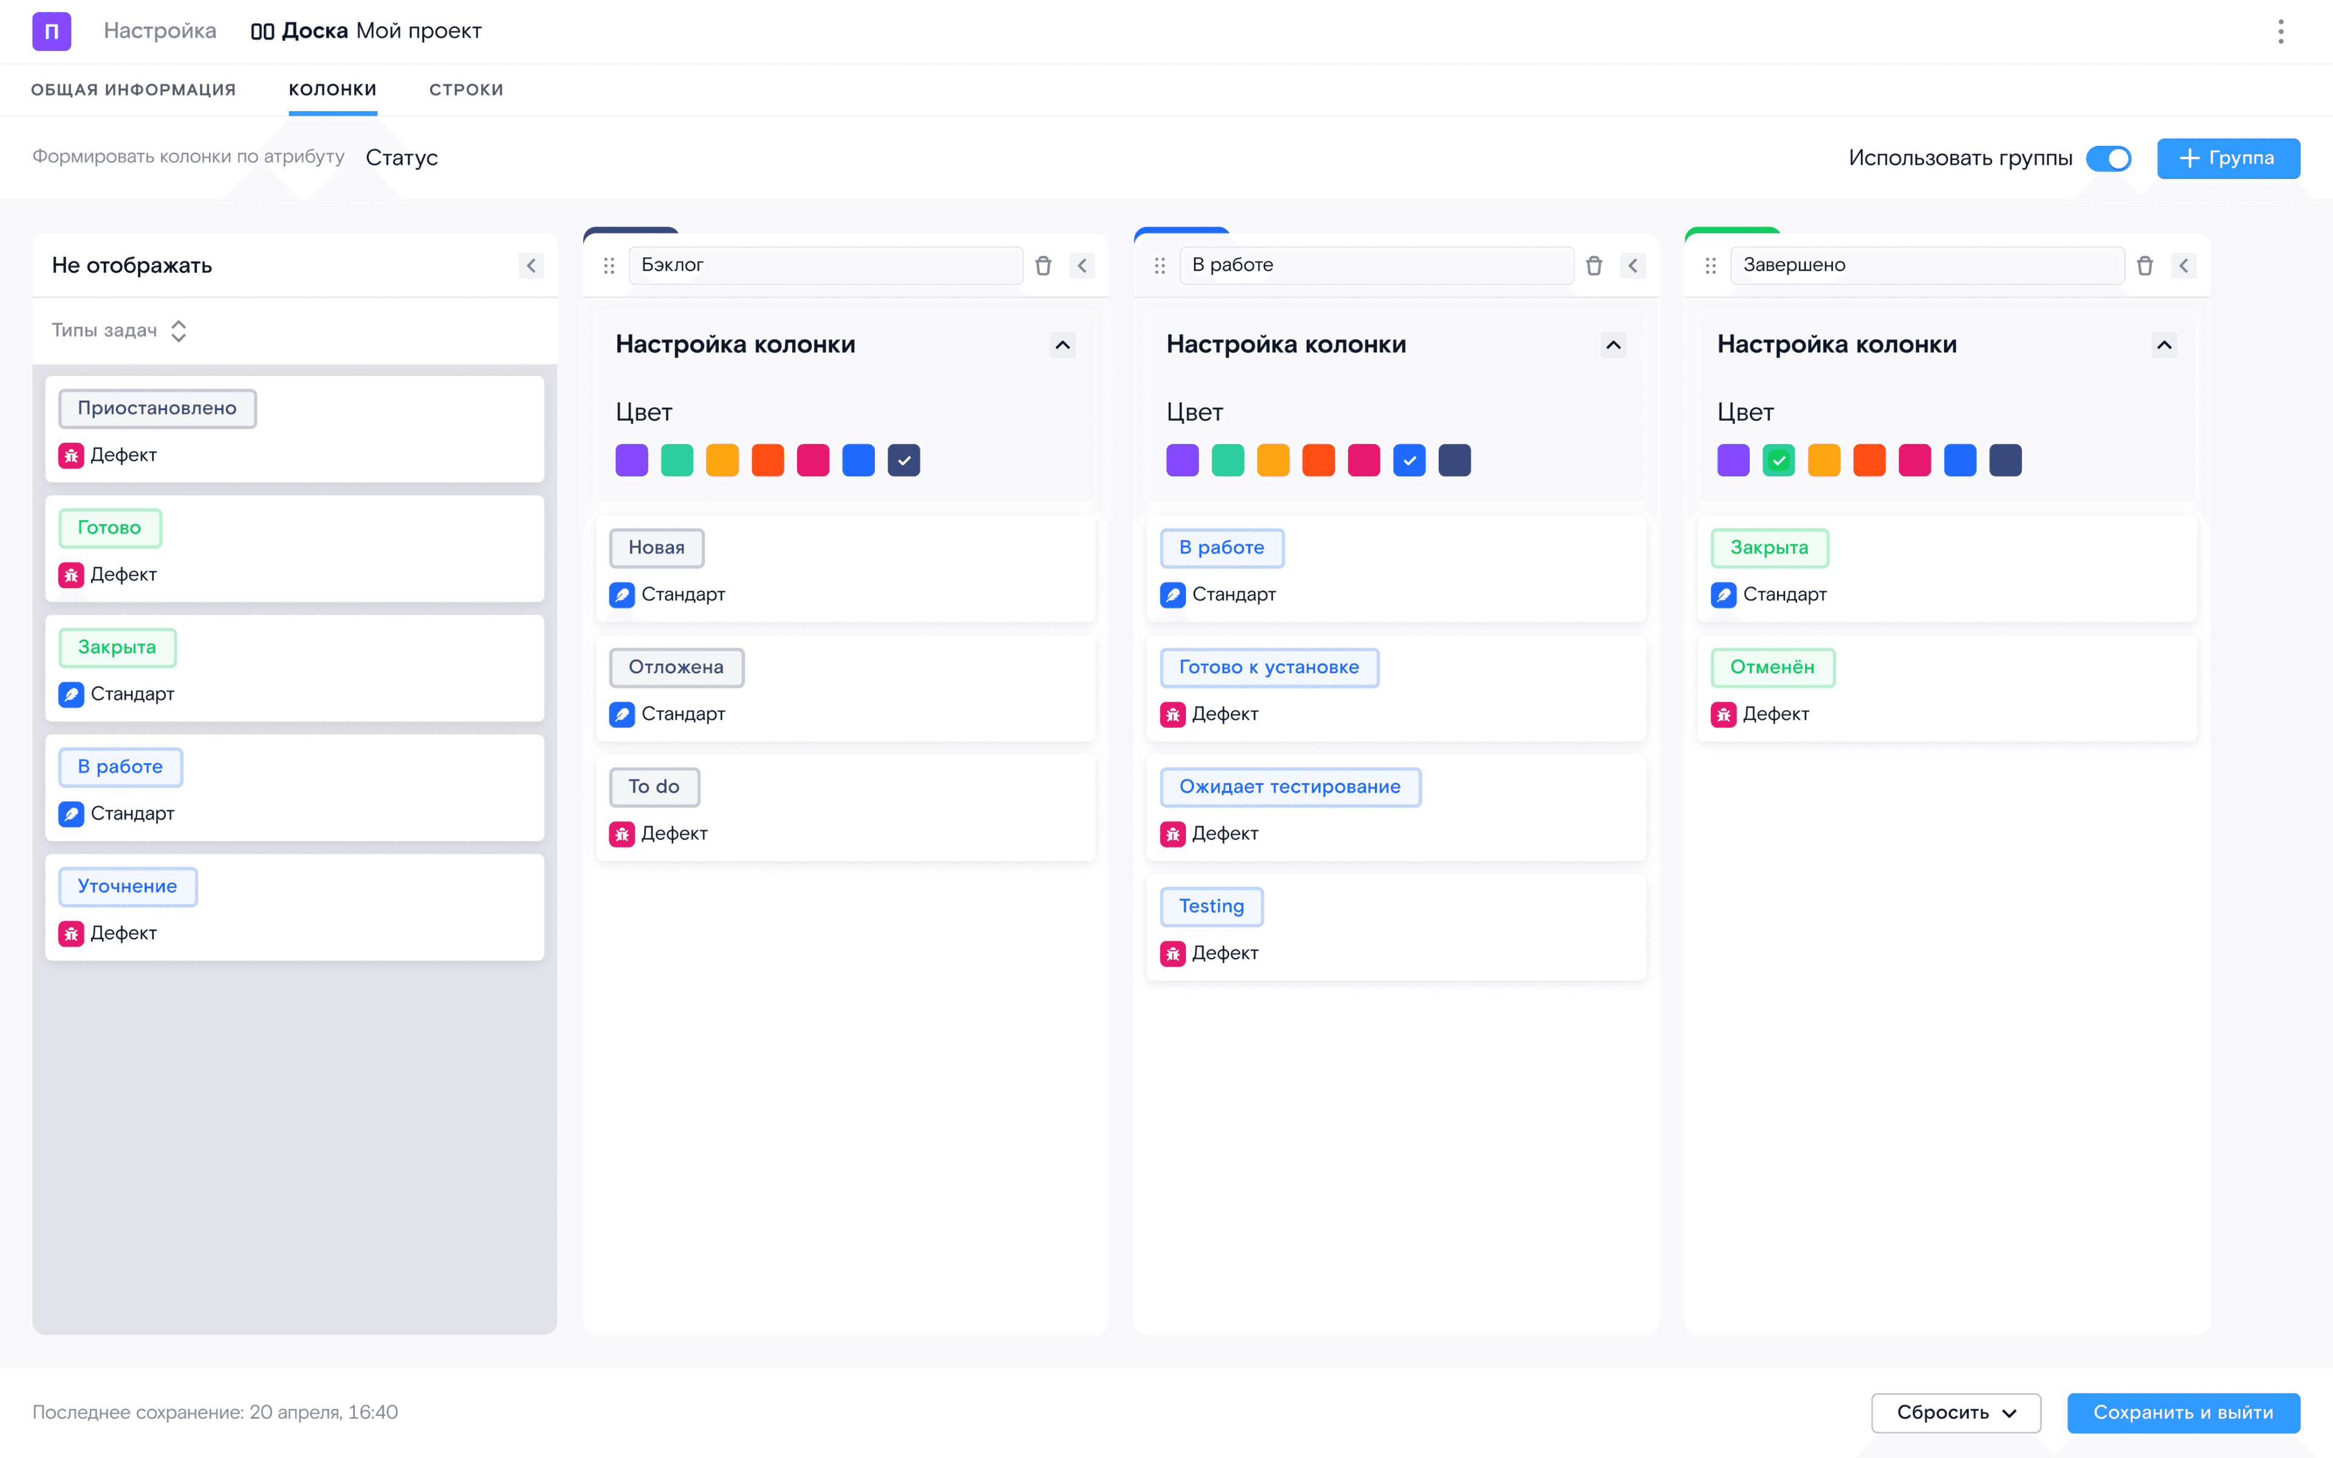Select the Ожидает тестирование status tag

(x=1290, y=787)
